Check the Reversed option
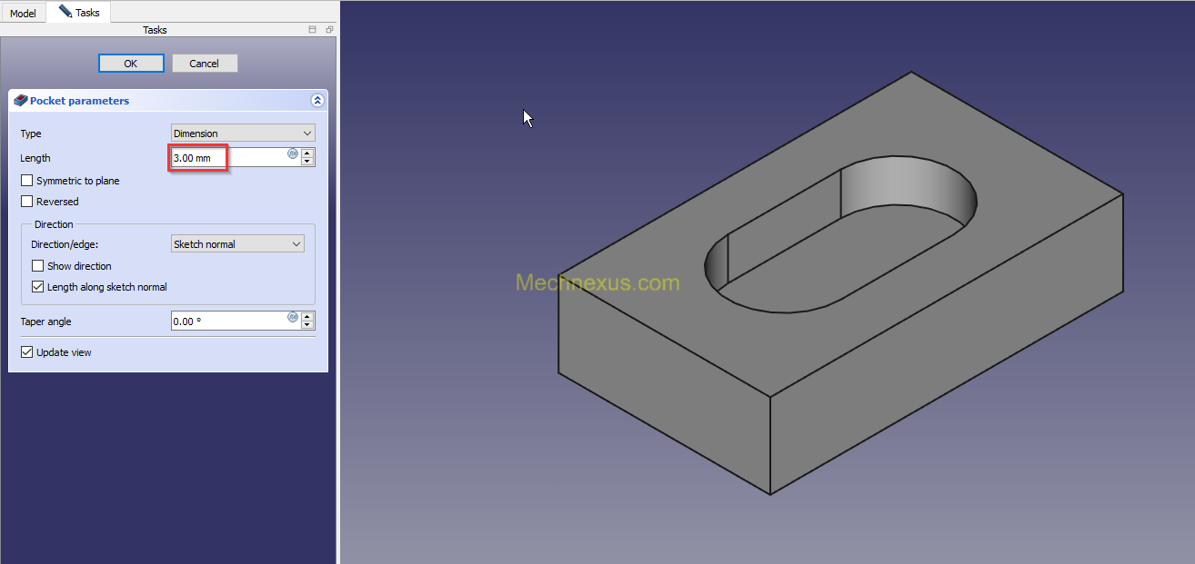Screen dimensions: 1195x564 click(x=27, y=202)
